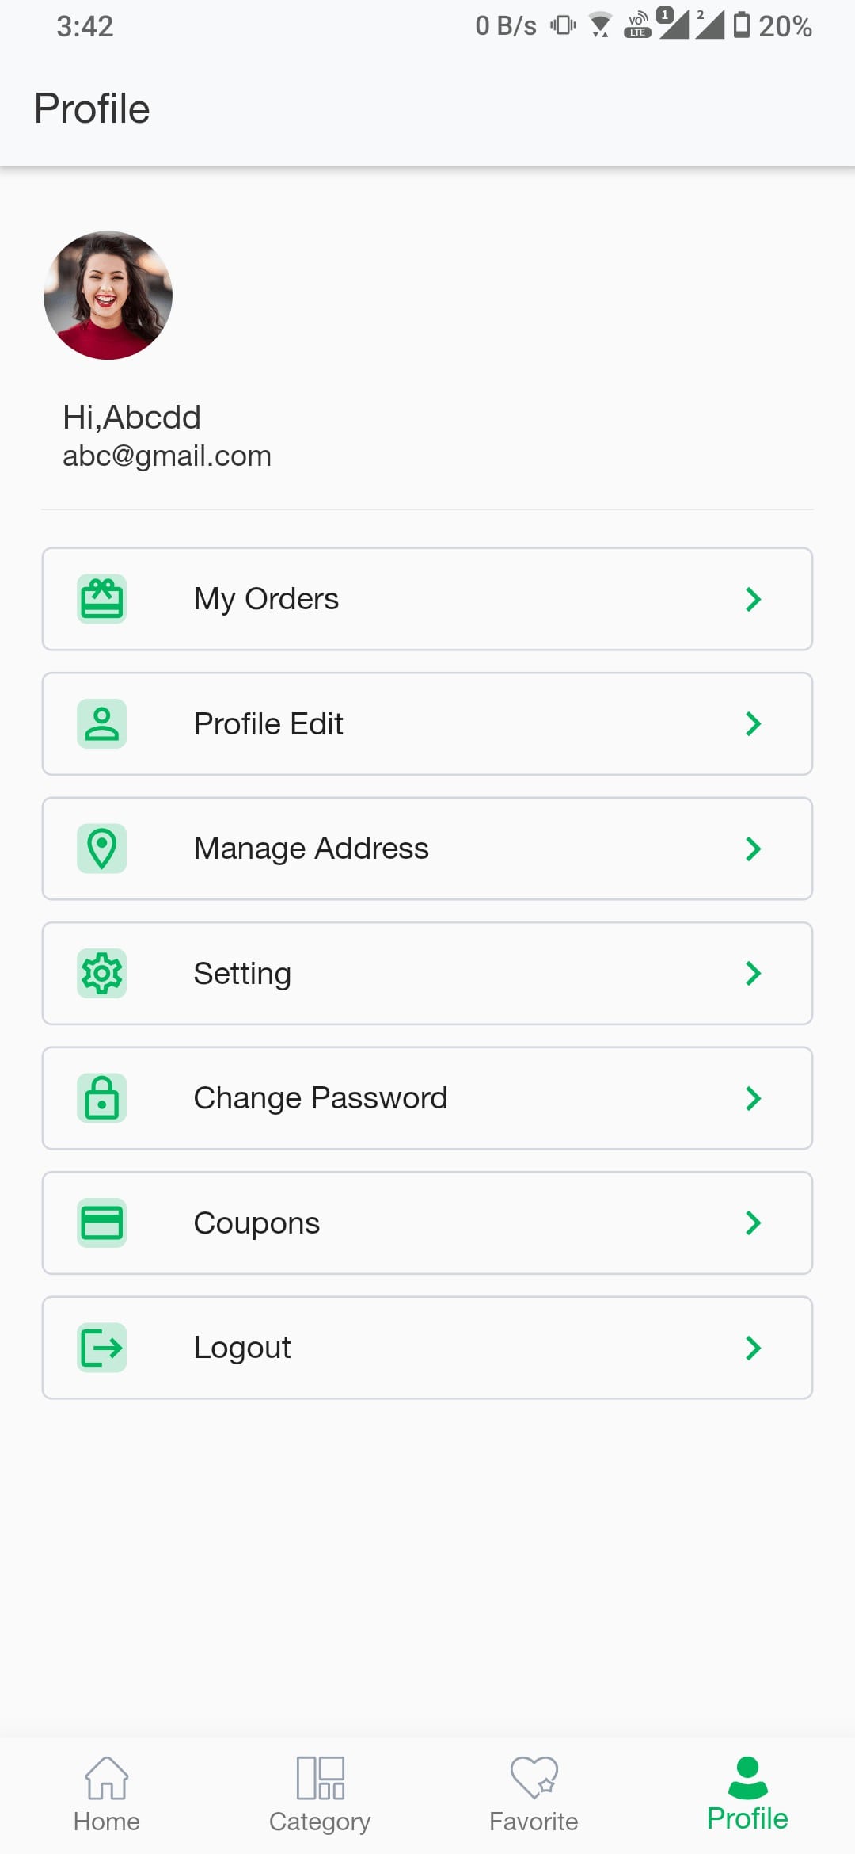Tap the card icon beside Coupons
This screenshot has height=1854, width=855.
click(101, 1223)
